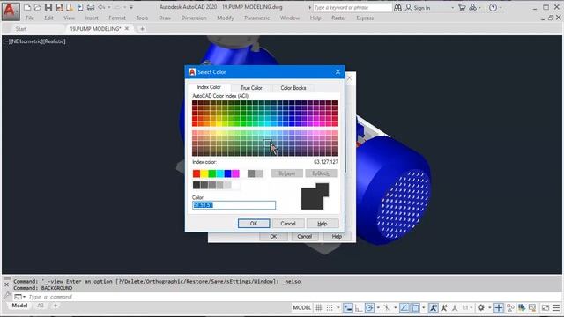Click the Save As icon

59,7
